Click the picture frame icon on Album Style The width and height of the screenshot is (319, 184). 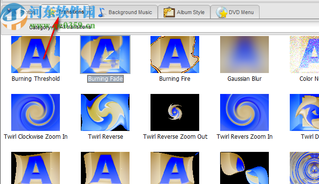pos(169,12)
